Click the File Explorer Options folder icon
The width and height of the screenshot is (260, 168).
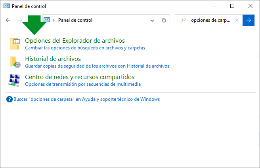pyautogui.click(x=15, y=44)
